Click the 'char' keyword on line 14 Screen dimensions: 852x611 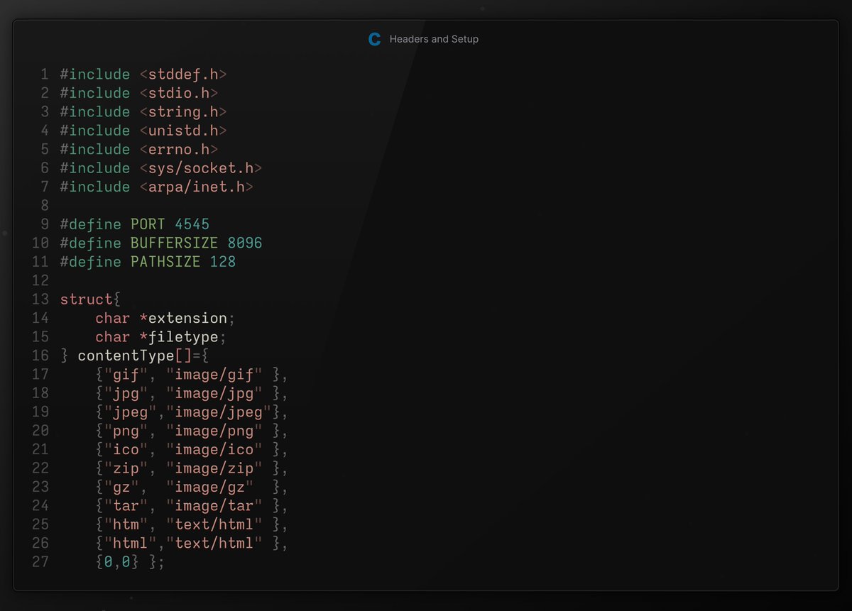tap(113, 318)
